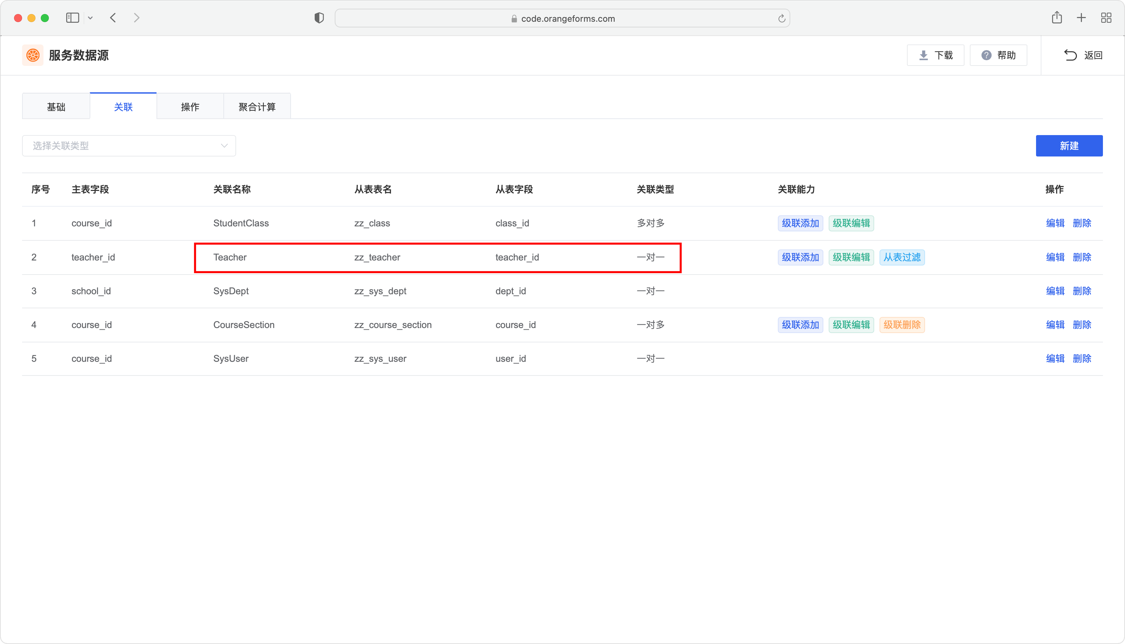
Task: Go forward with the browser forward arrow
Action: pyautogui.click(x=137, y=18)
